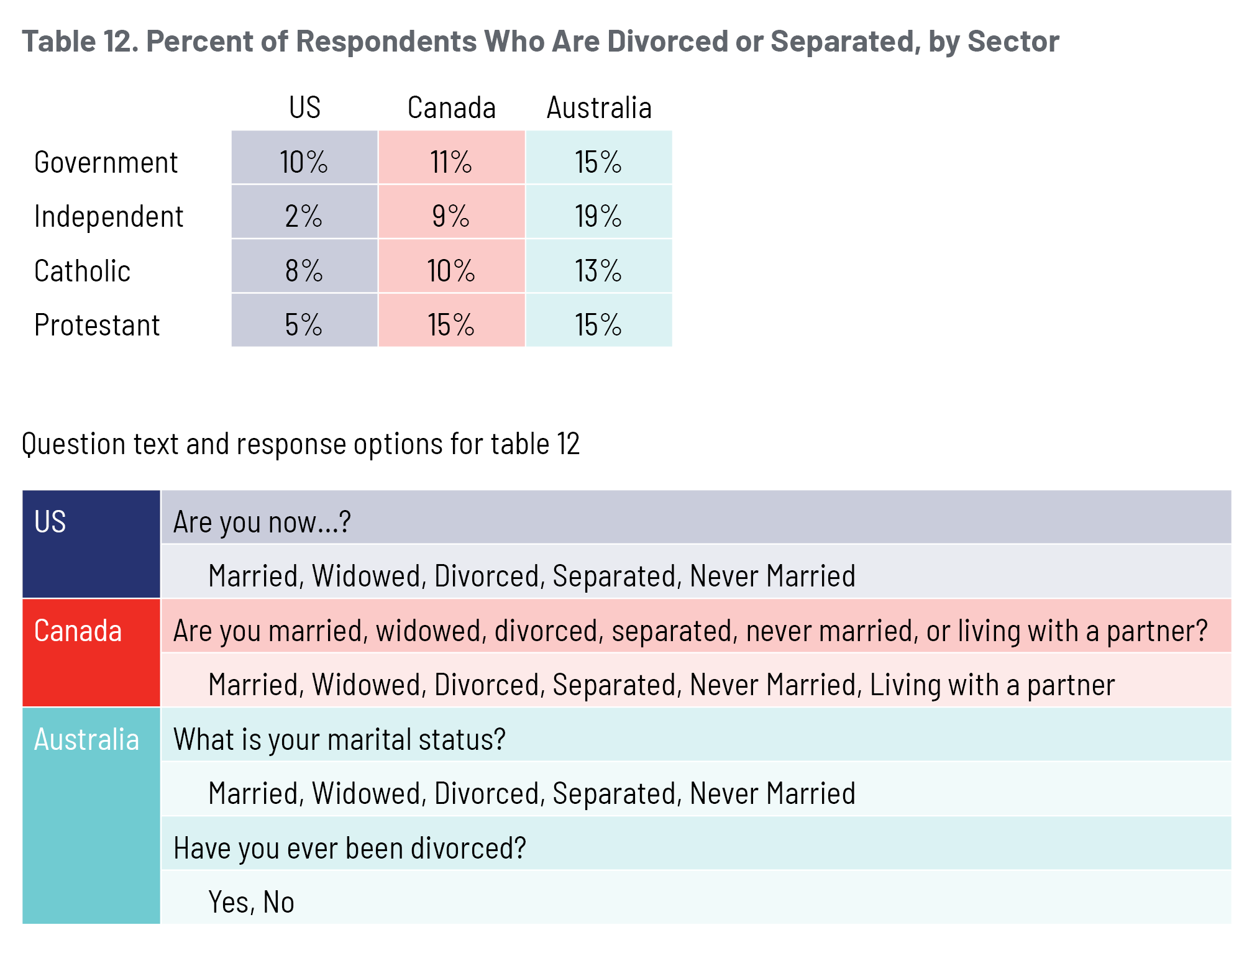
Task: Click the dark blue US label cell
Action: point(91,544)
